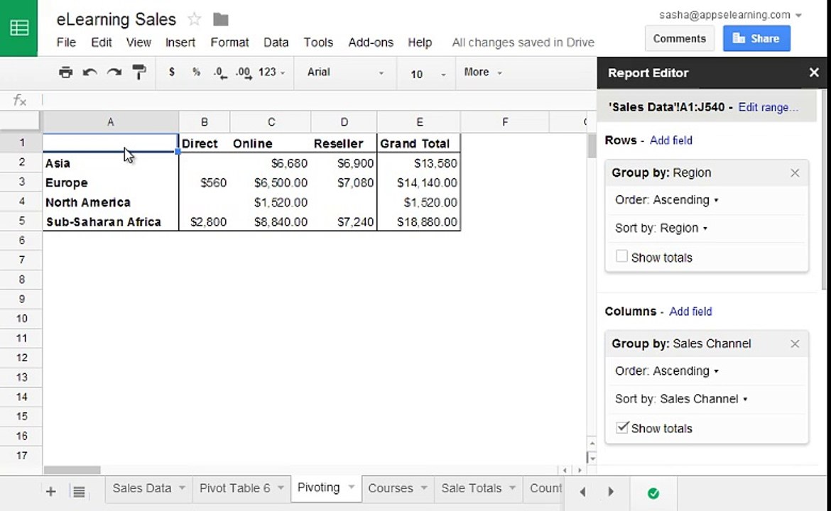Show previous sheet tabs with left arrow

(x=582, y=492)
